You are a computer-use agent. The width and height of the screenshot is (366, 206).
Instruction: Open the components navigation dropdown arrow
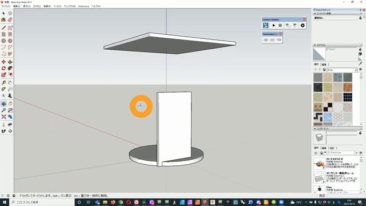point(325,153)
